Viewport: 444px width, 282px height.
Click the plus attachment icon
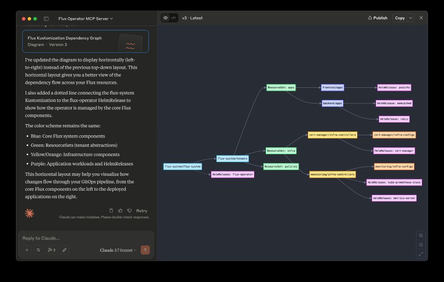click(x=27, y=250)
